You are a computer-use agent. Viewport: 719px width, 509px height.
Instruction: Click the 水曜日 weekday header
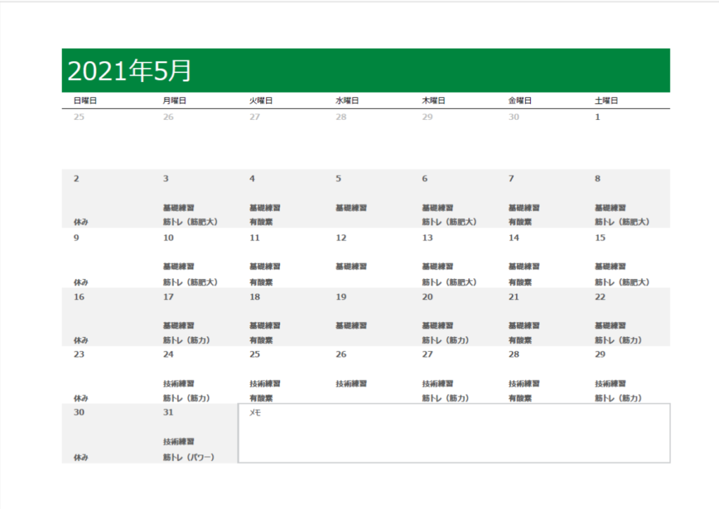click(347, 101)
